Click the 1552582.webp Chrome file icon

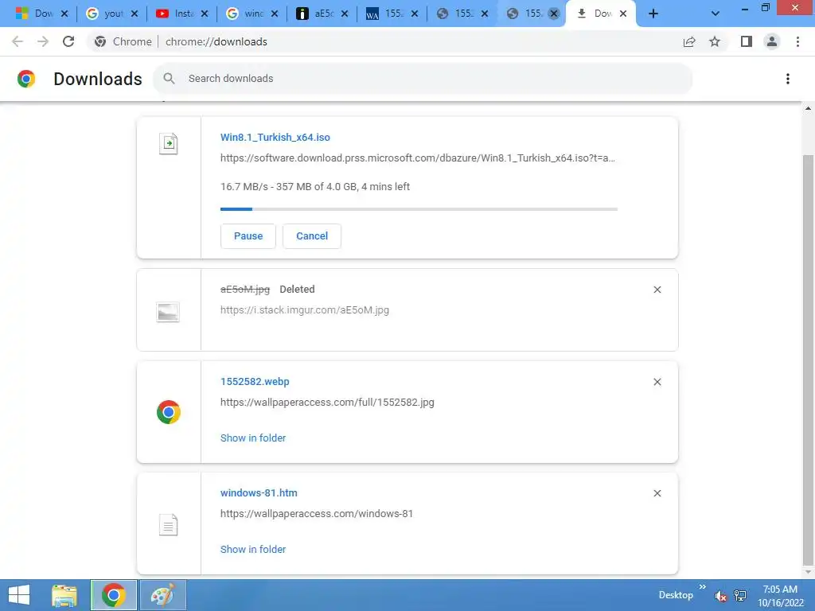(169, 412)
